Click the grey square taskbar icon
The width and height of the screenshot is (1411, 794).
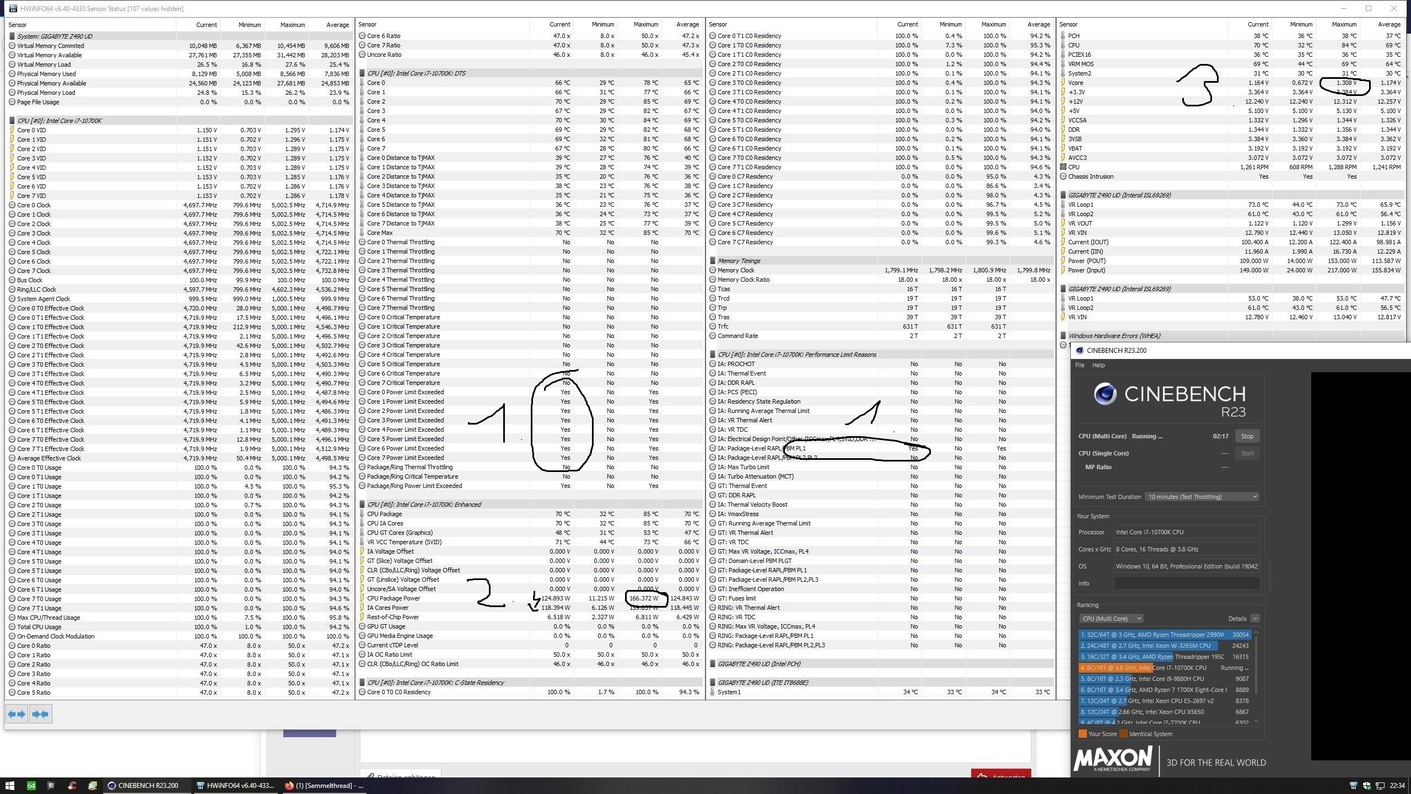click(51, 786)
